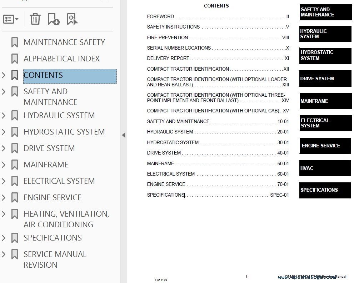Click the bookmark icon next to ENGINE SERVICE
Screen dimensions: 354x283
click(x=15, y=198)
